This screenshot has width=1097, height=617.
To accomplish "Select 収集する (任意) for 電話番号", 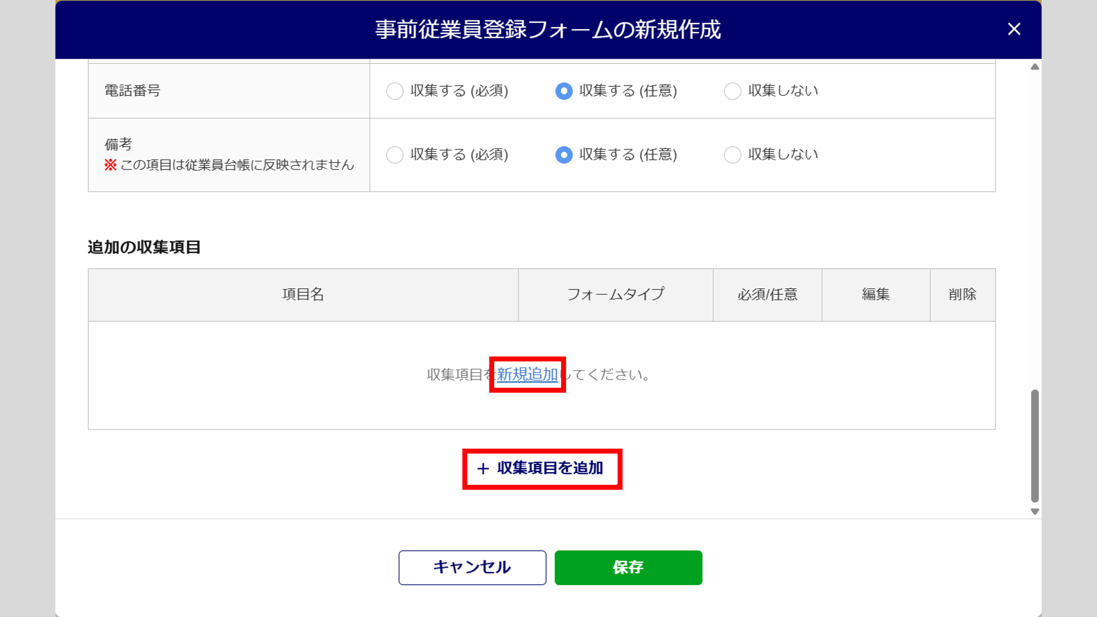I will [564, 91].
